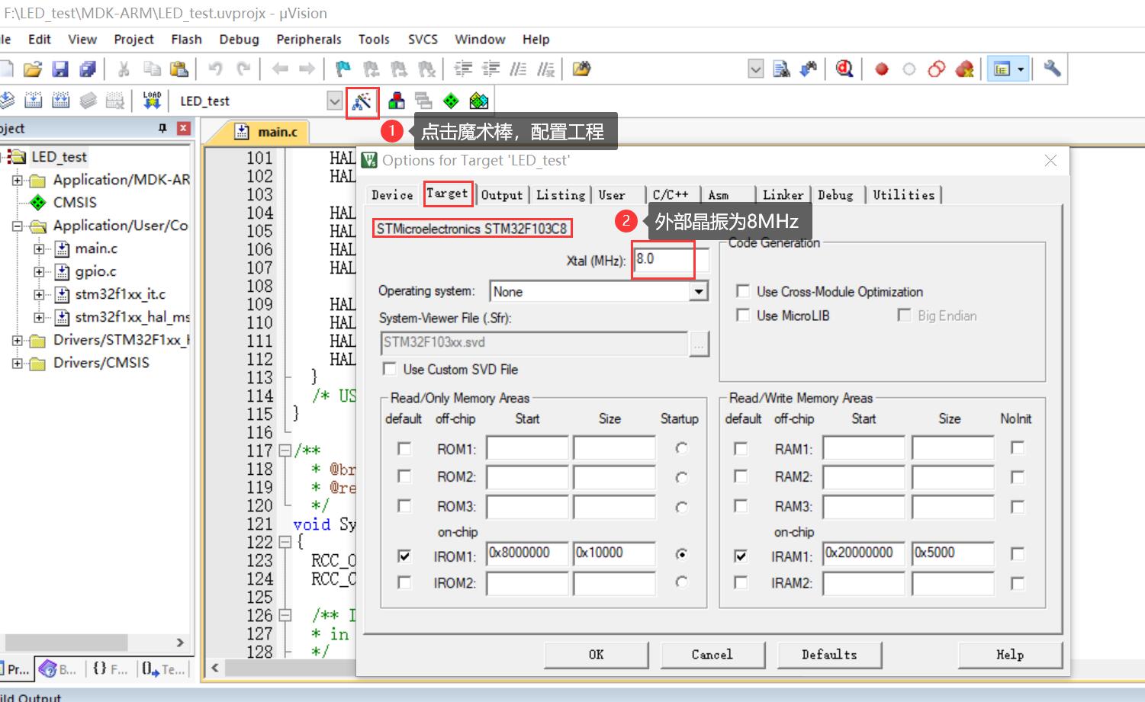Click the Download LOAD icon
Viewport: 1145px width, 702px height.
152,101
